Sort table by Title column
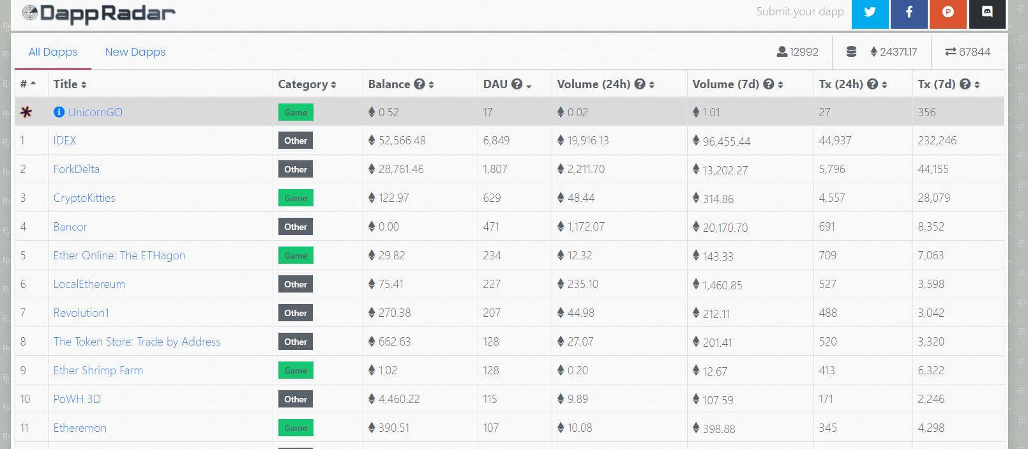 pos(70,84)
